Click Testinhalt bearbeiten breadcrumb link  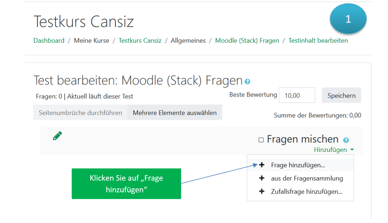[318, 41]
